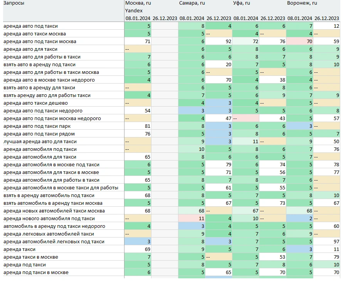Click the 26.12.2023 date header under Воронеж
343x281 pixels.
(x=326, y=18)
